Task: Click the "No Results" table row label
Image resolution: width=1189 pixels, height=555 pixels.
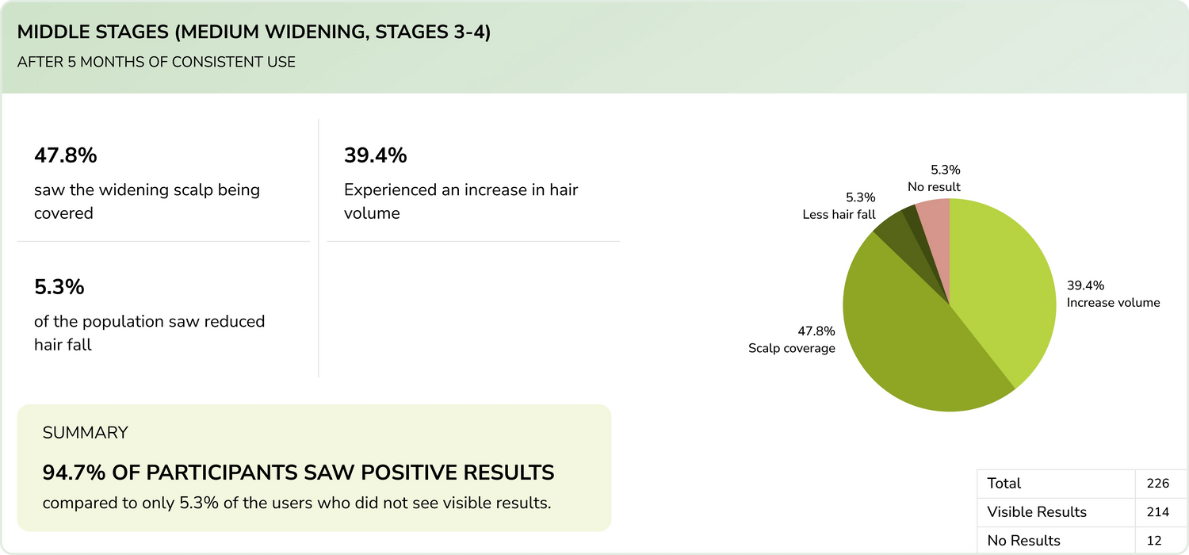Action: coord(1023,541)
